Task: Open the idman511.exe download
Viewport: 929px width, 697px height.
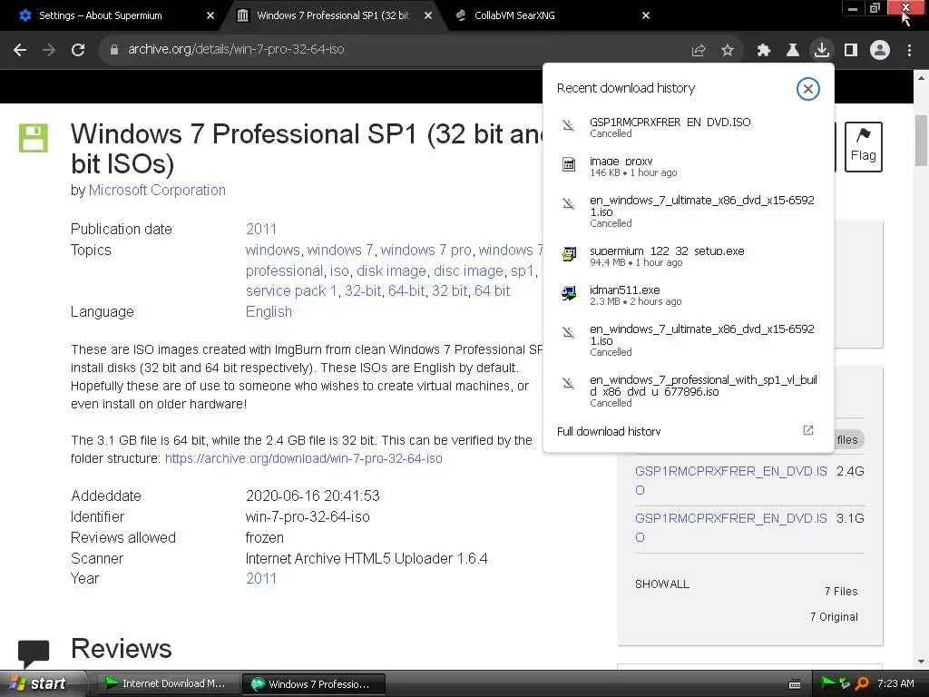Action: click(689, 295)
